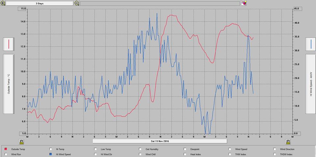This screenshot has height=157, width=316.
Task: Enable the Out Humidity checkbox
Action: (x=140, y=149)
